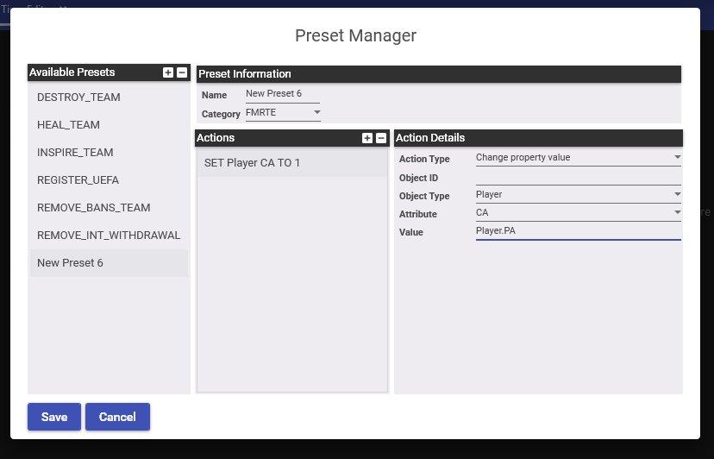Click the Object ID input field
714x459 pixels.
click(578, 177)
